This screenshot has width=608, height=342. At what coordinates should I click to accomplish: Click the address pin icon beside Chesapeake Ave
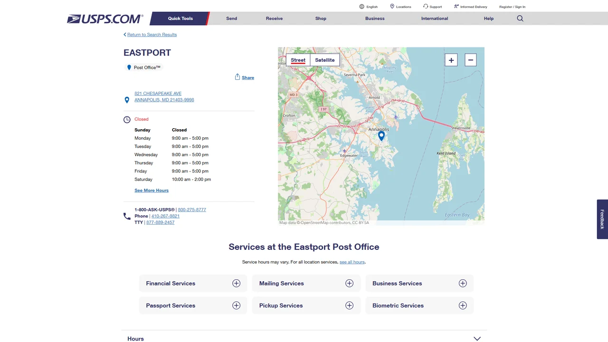coord(127,100)
